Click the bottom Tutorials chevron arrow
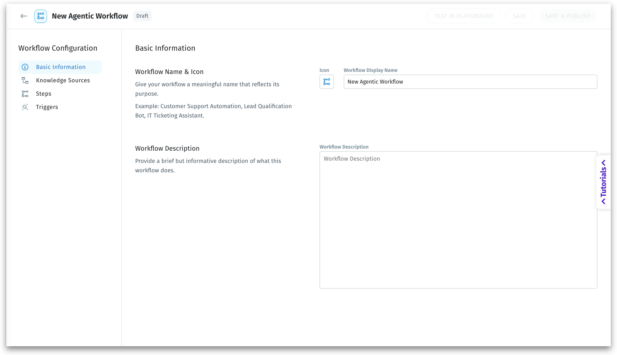The image size is (617, 355). click(603, 201)
